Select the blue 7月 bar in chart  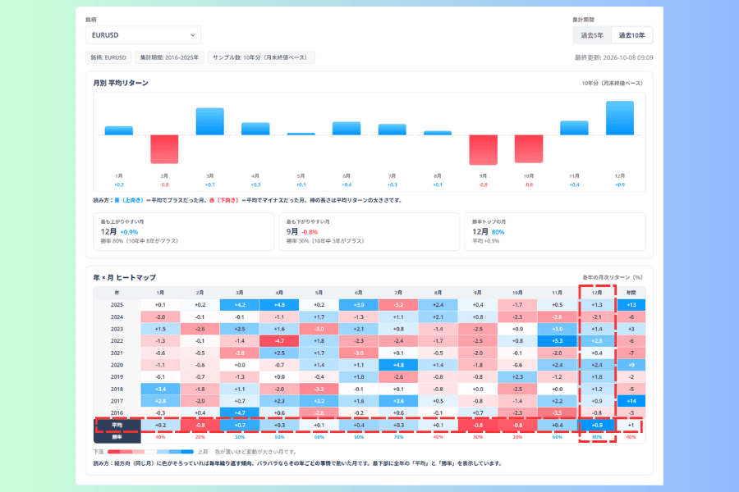(x=392, y=130)
